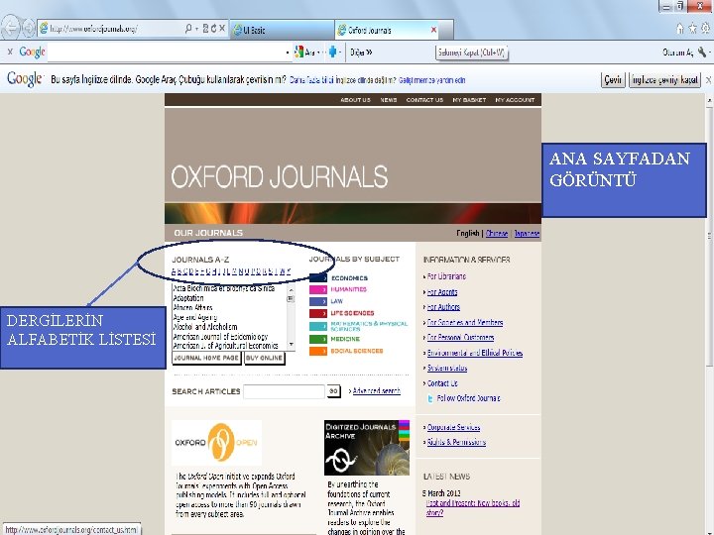The height and width of the screenshot is (535, 714).
Task: Open For Librarians link
Action: point(446,276)
